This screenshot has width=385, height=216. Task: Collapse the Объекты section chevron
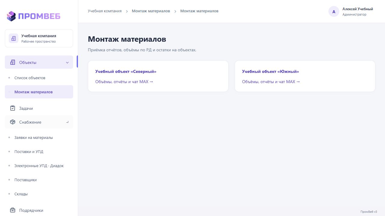67,62
